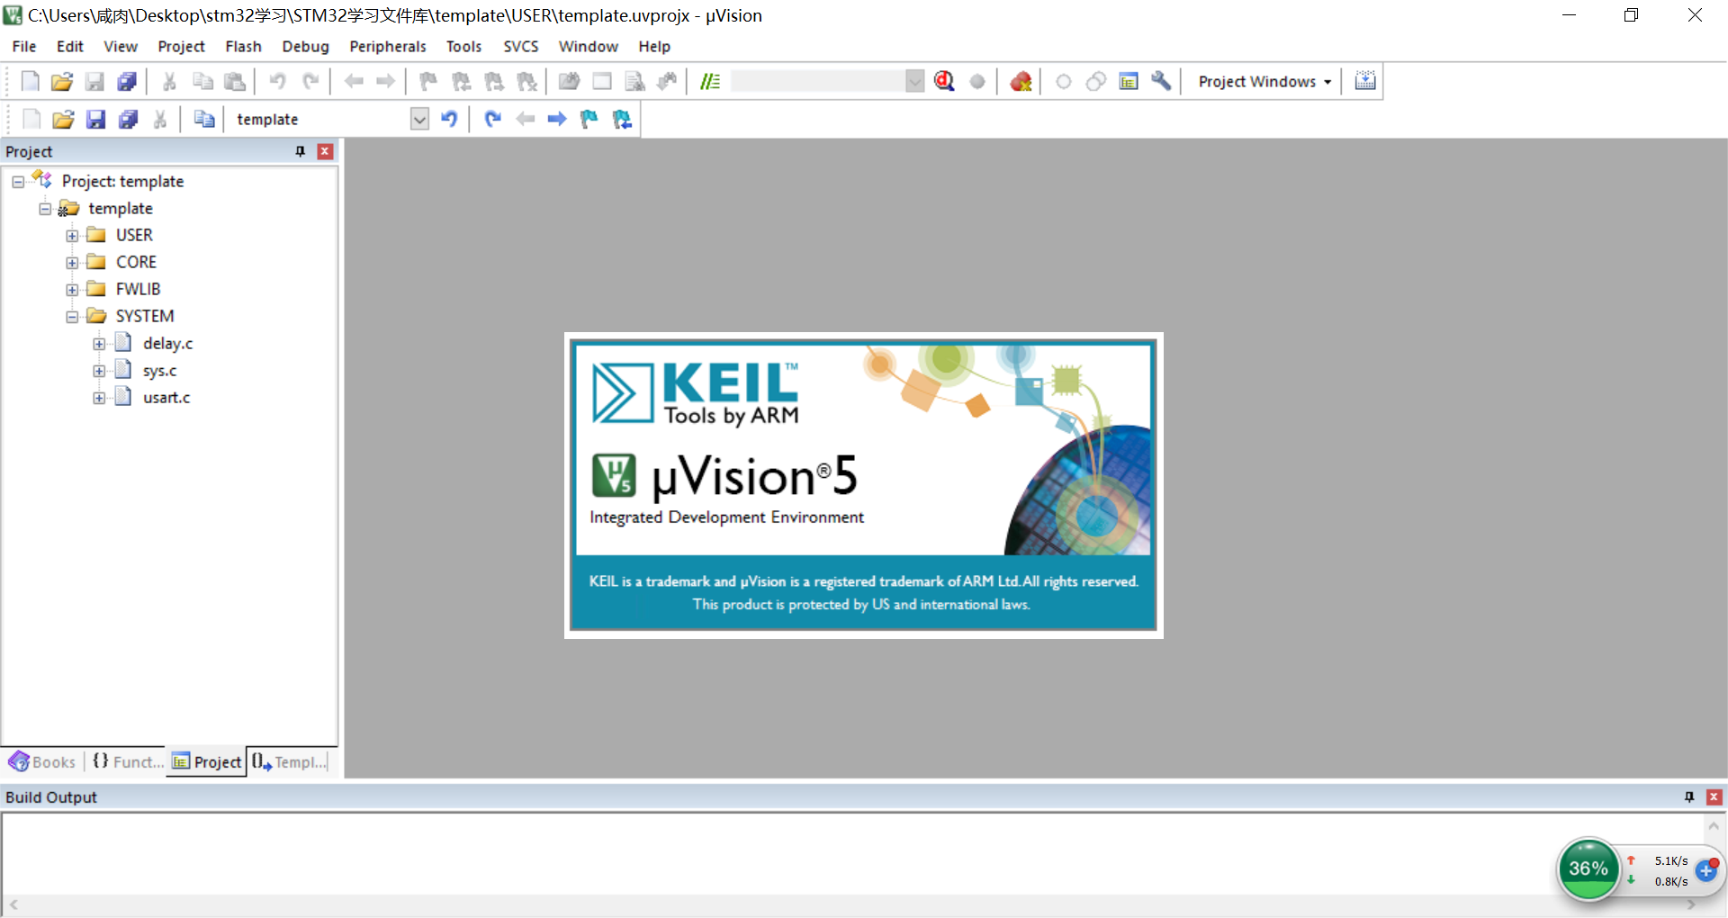Click the Open folder icon in second toolbar

pos(63,119)
